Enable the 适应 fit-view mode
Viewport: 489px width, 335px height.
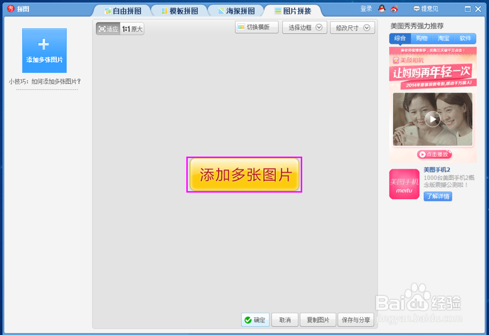[108, 28]
